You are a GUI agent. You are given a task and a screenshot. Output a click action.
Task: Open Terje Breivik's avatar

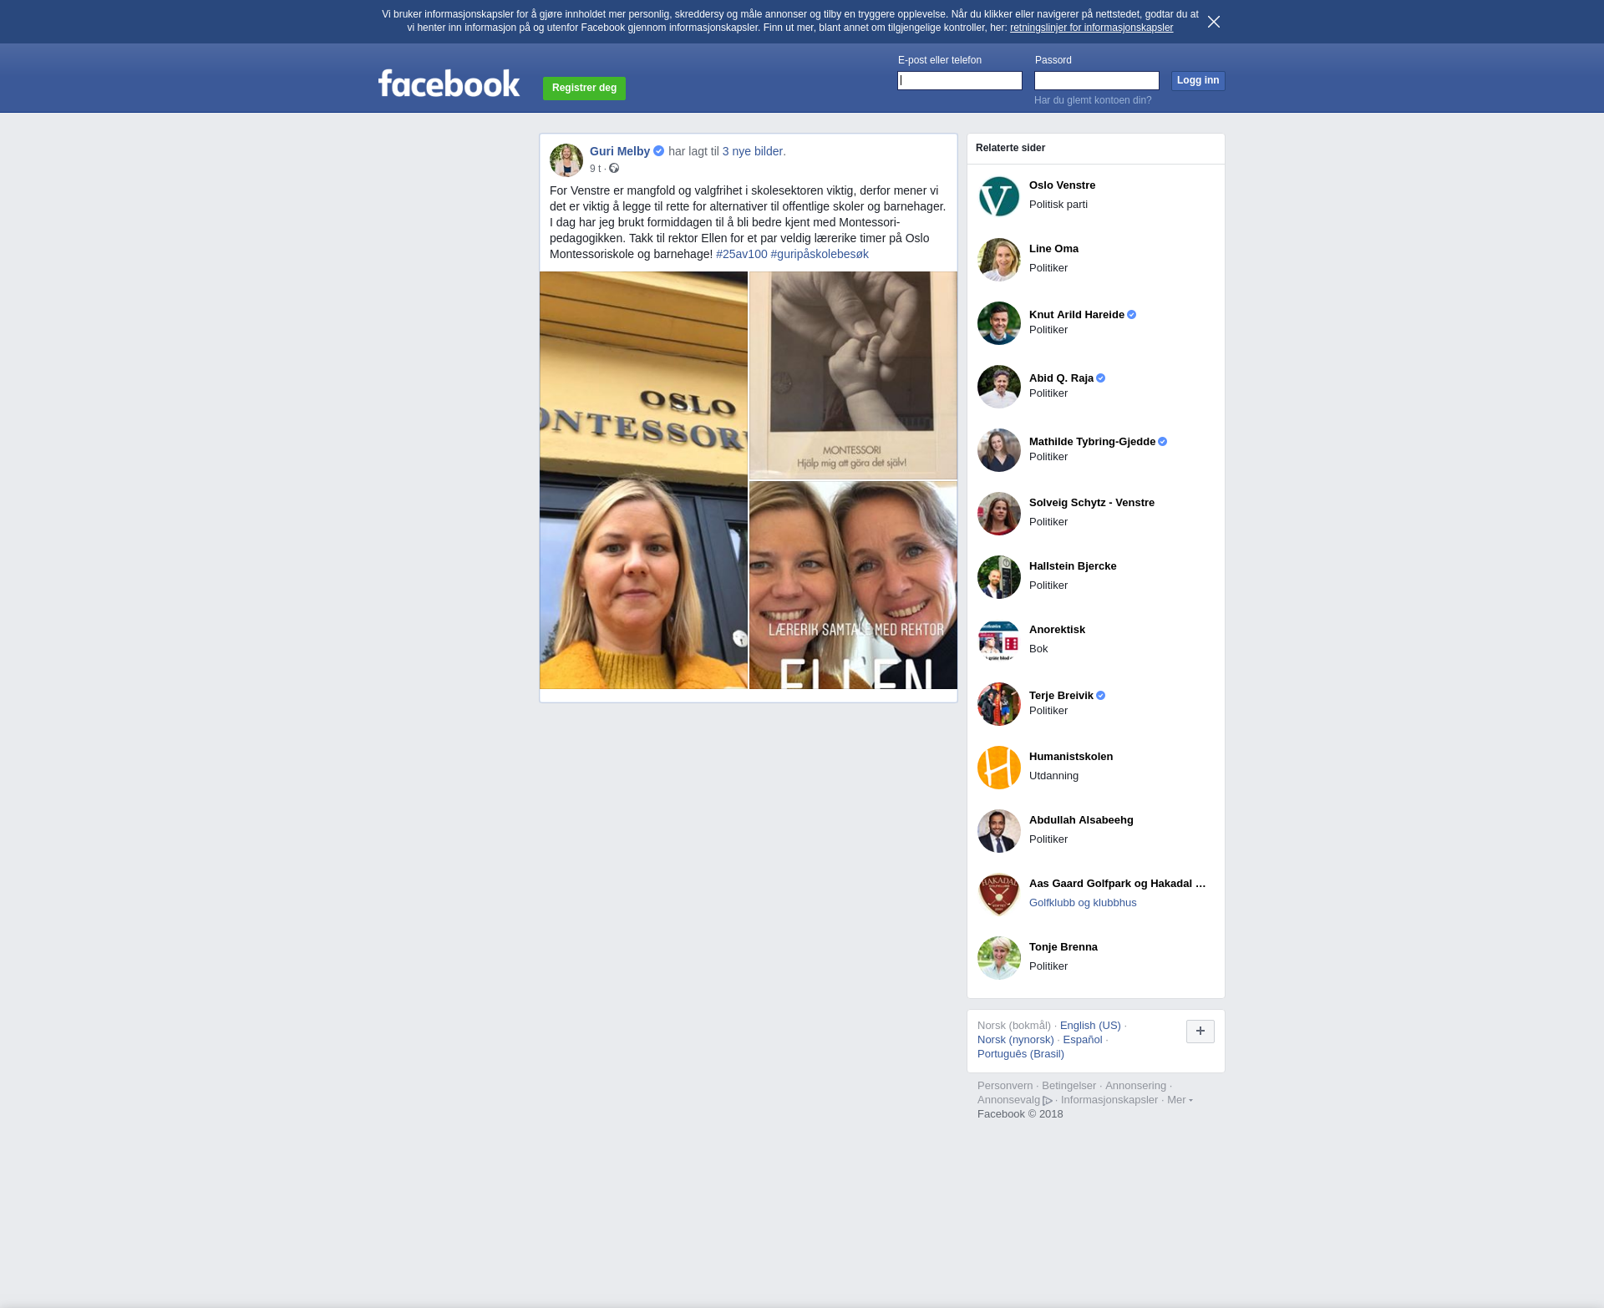click(999, 704)
